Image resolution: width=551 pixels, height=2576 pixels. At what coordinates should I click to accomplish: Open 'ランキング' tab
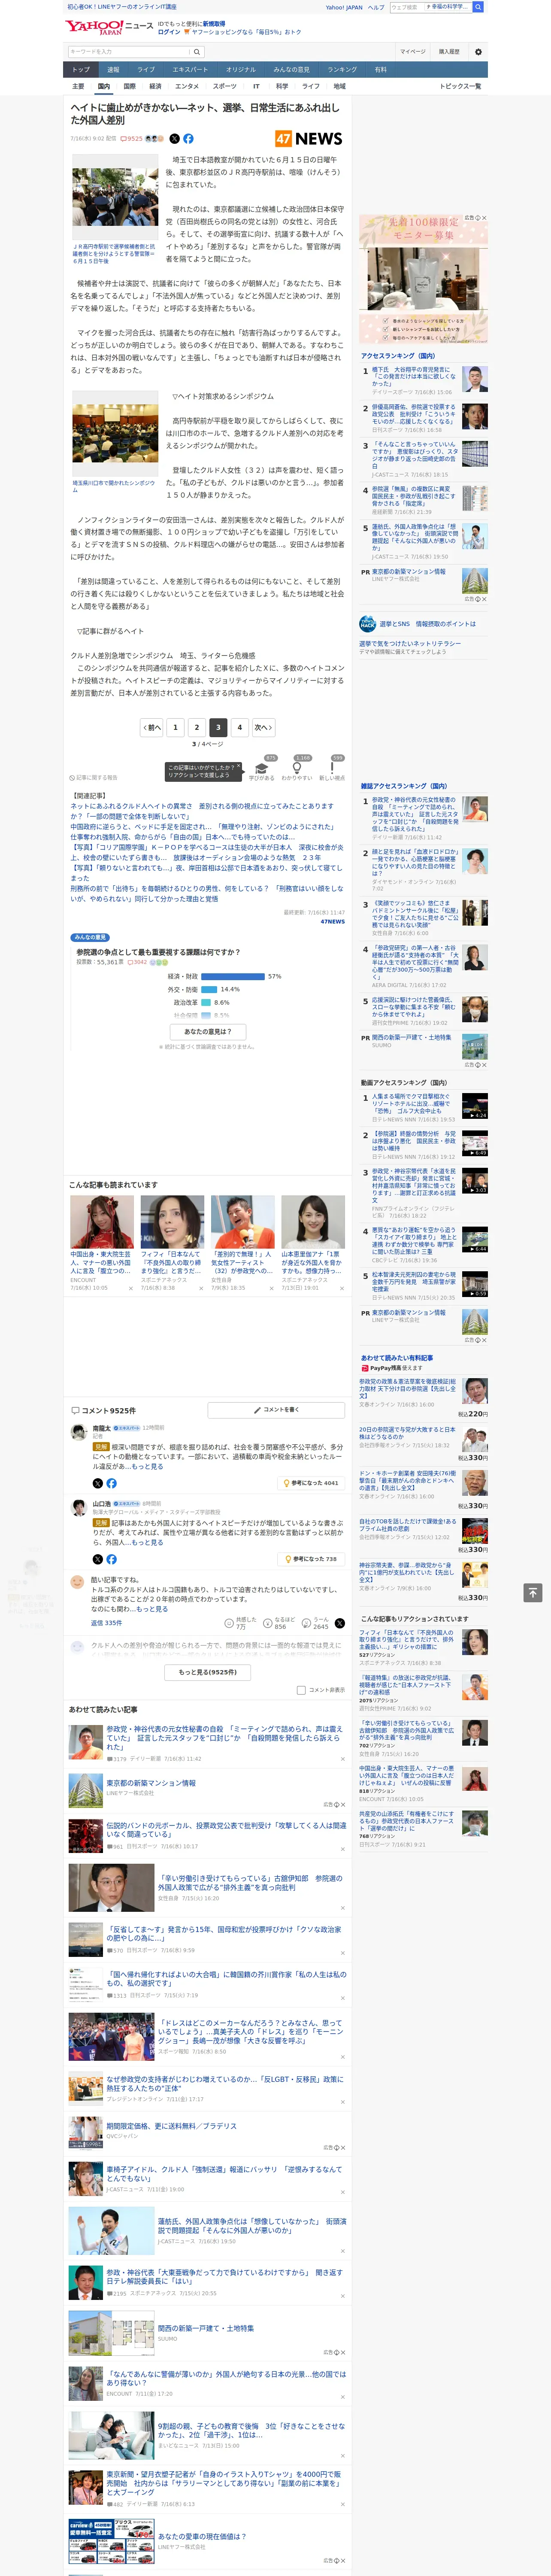tap(342, 70)
